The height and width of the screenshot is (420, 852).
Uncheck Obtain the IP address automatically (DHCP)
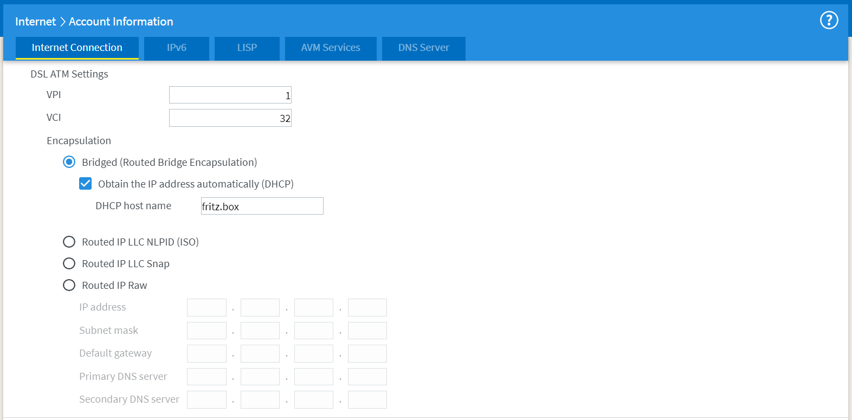coord(86,184)
